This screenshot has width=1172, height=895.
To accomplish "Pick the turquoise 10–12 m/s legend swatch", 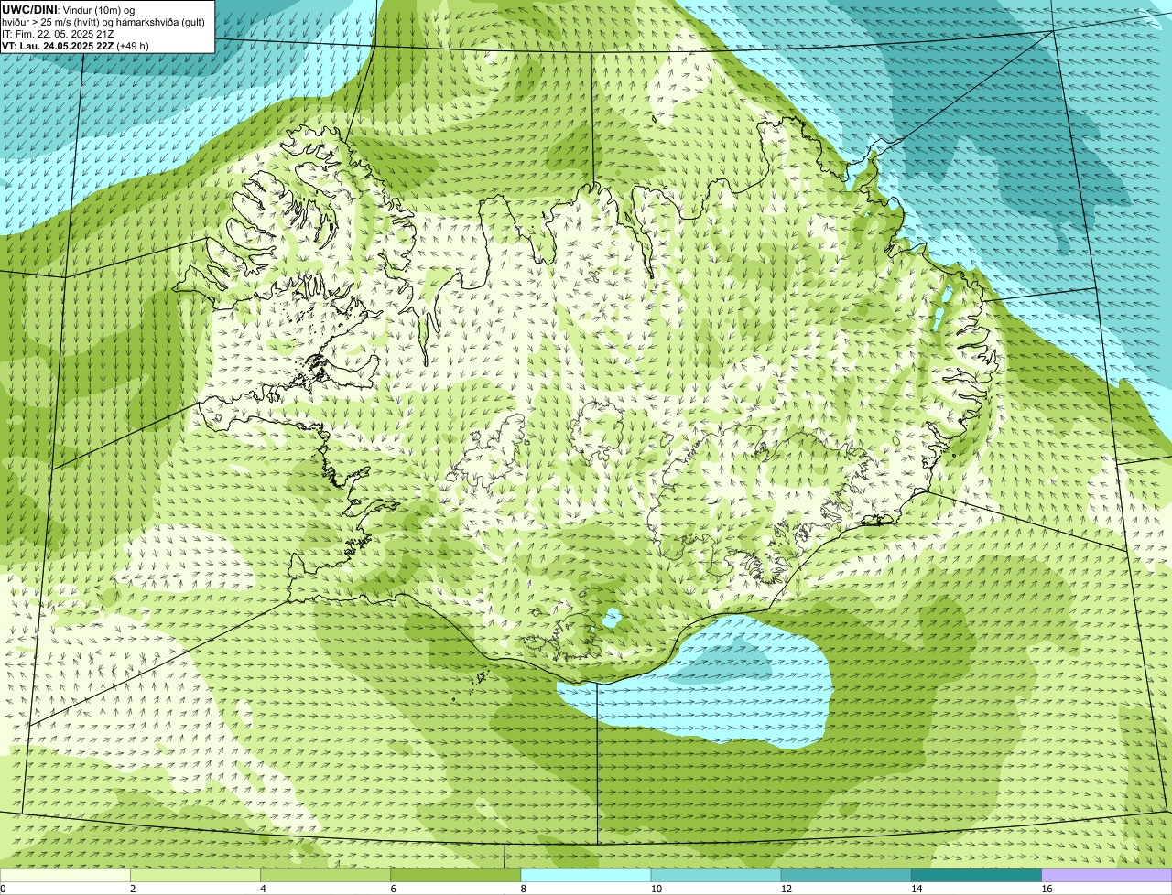I will click(x=716, y=876).
